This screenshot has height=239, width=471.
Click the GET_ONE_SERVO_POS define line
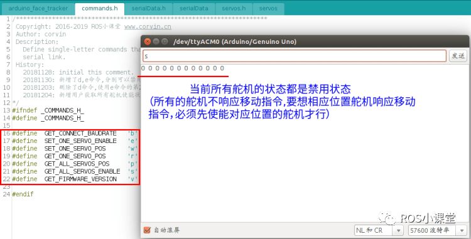point(75,156)
